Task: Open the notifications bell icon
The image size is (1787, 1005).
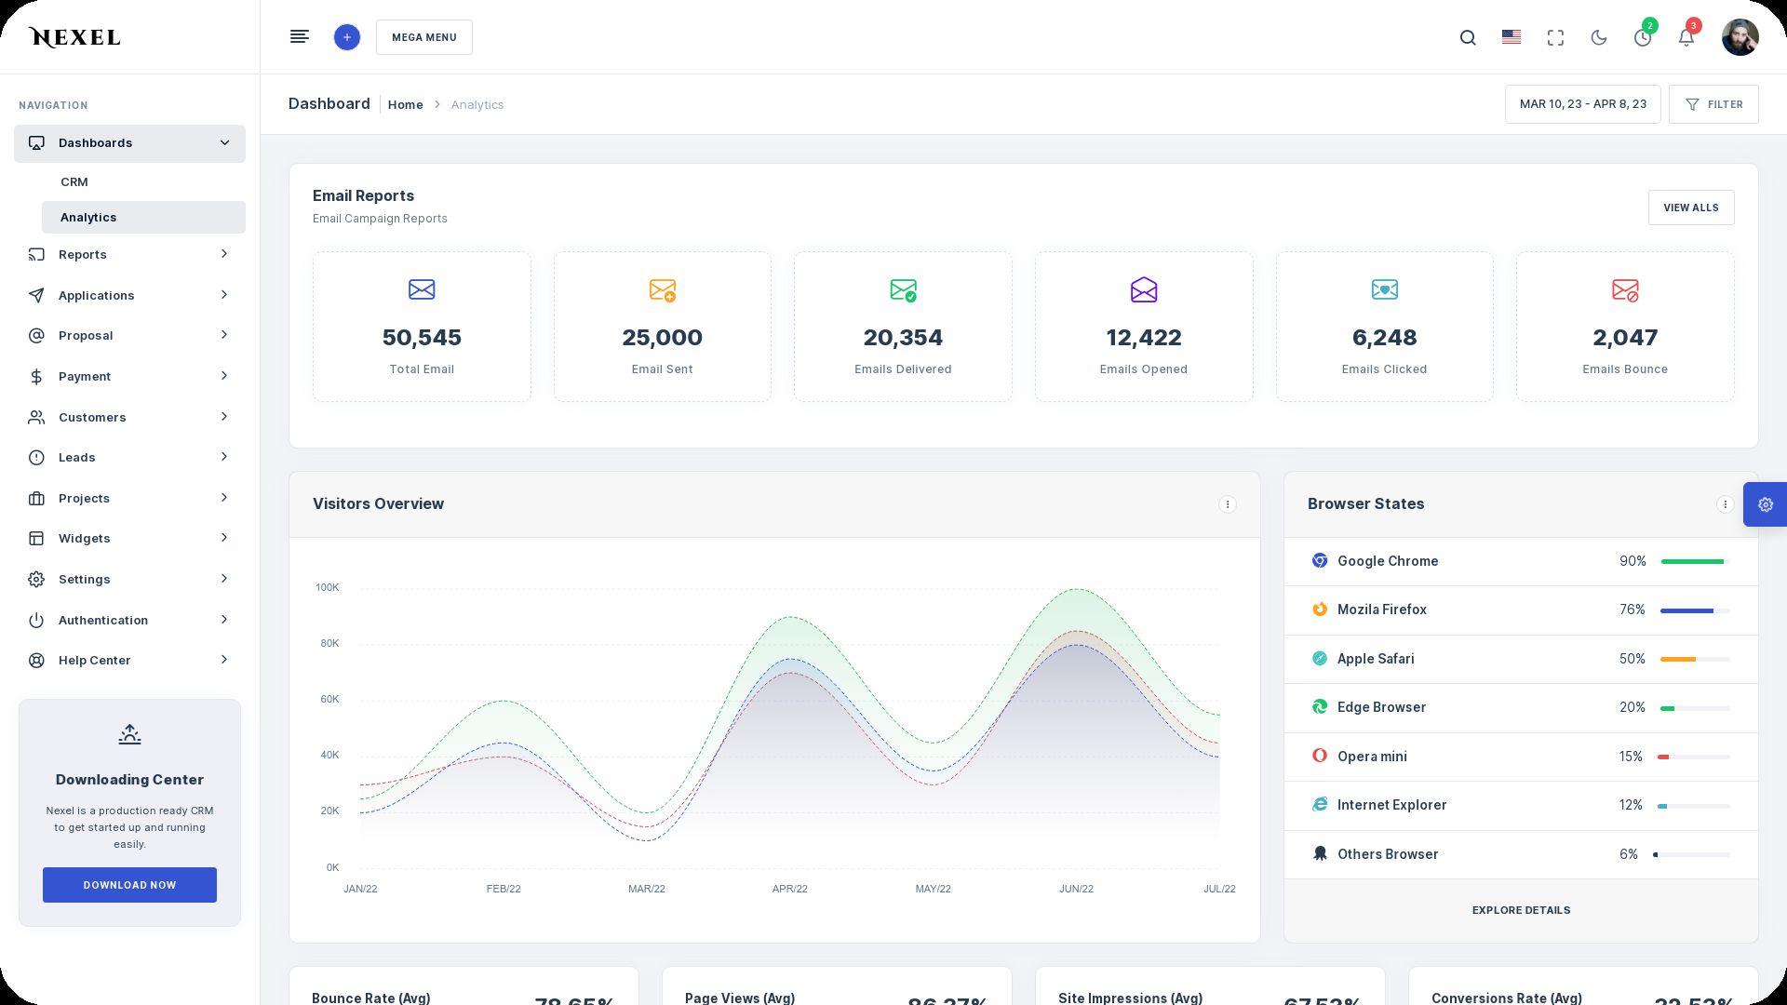Action: click(1686, 38)
